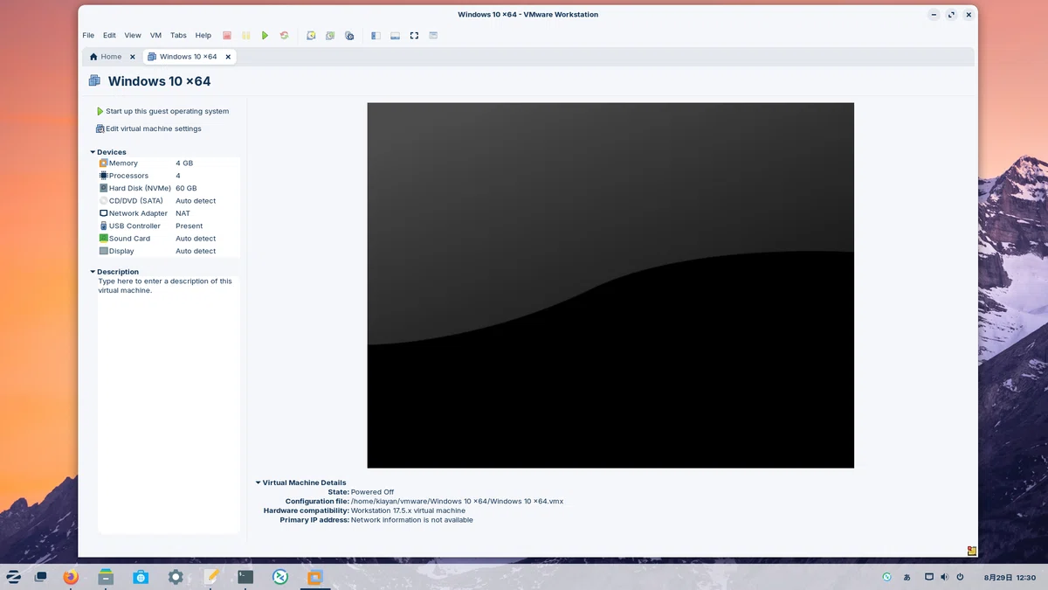Click the date and time clock

[1009, 577]
